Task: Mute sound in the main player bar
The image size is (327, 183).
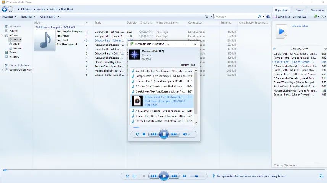Action: point(184,176)
